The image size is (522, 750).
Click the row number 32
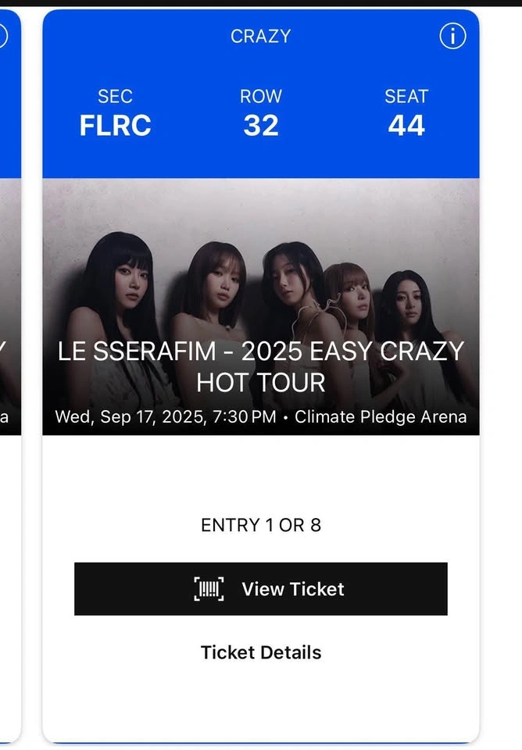point(260,125)
